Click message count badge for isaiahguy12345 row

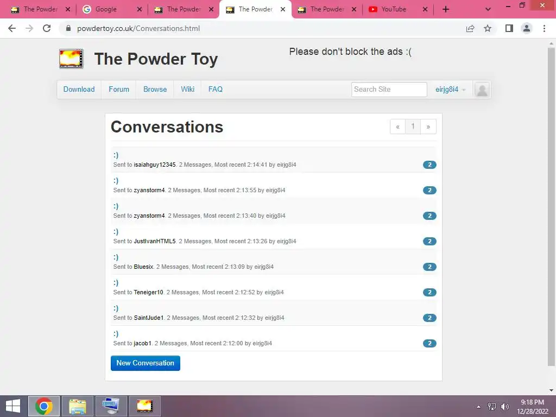(x=429, y=165)
